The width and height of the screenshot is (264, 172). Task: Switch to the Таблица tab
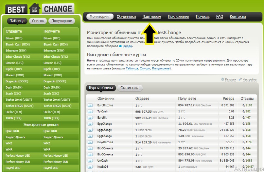click(x=17, y=21)
